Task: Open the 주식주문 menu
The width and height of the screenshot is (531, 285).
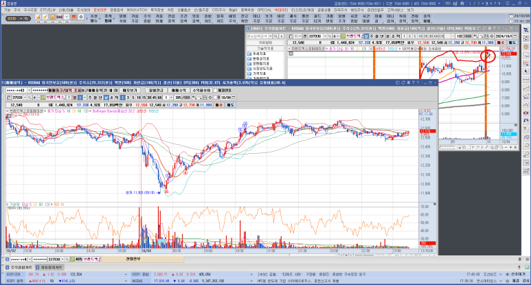Action: [30, 10]
